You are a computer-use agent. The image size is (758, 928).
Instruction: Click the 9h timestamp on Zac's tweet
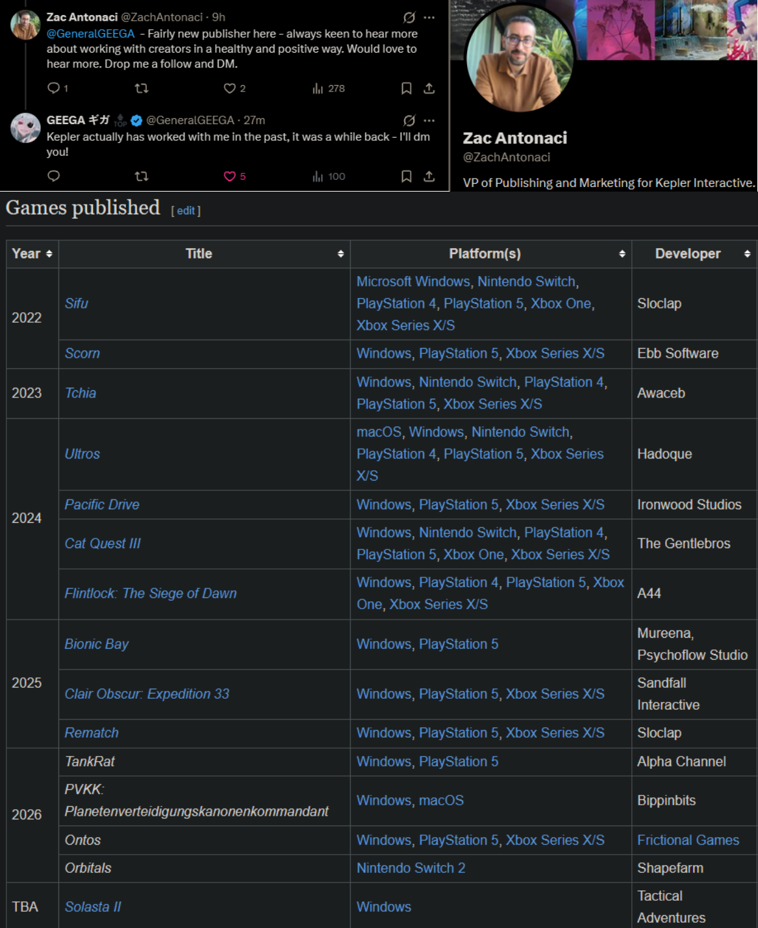pyautogui.click(x=219, y=18)
